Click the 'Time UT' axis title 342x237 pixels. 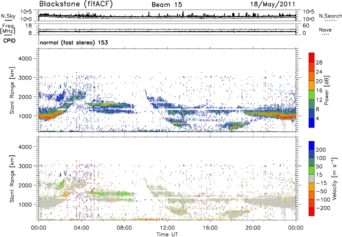[167, 234]
